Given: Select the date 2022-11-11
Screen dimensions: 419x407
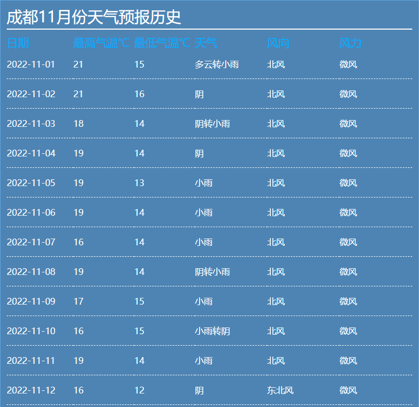Looking at the screenshot, I should (31, 361).
